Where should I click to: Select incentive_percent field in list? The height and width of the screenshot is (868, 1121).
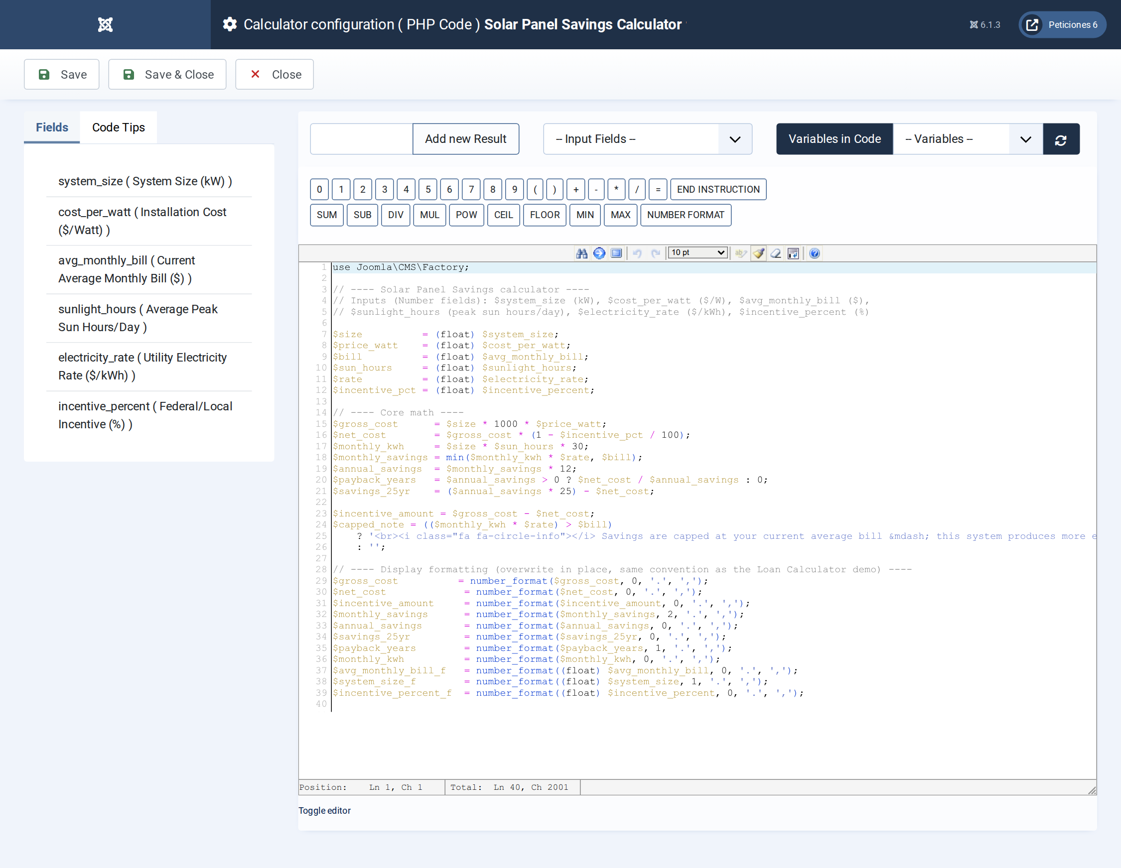(149, 415)
